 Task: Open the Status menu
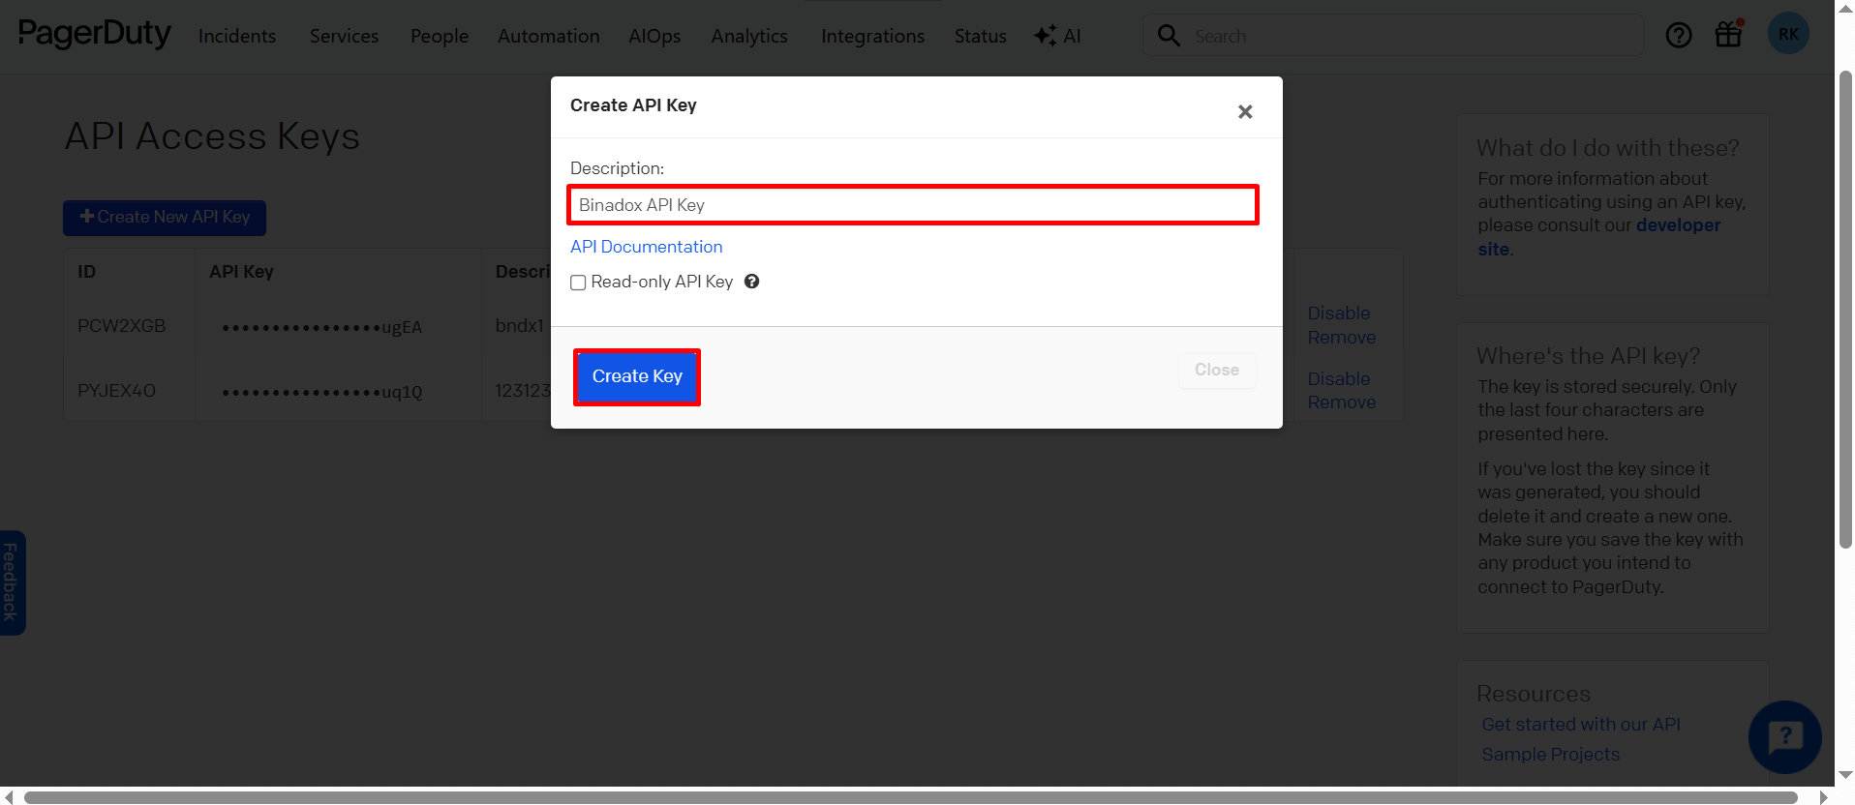980,36
